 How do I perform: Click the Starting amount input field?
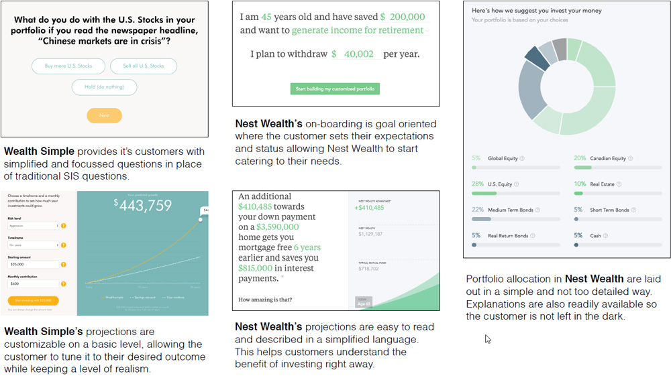(x=34, y=265)
